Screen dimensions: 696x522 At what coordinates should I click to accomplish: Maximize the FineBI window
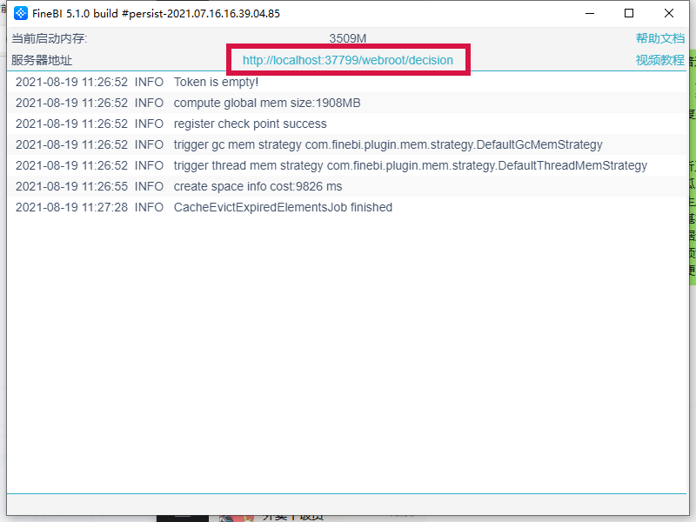[x=628, y=13]
